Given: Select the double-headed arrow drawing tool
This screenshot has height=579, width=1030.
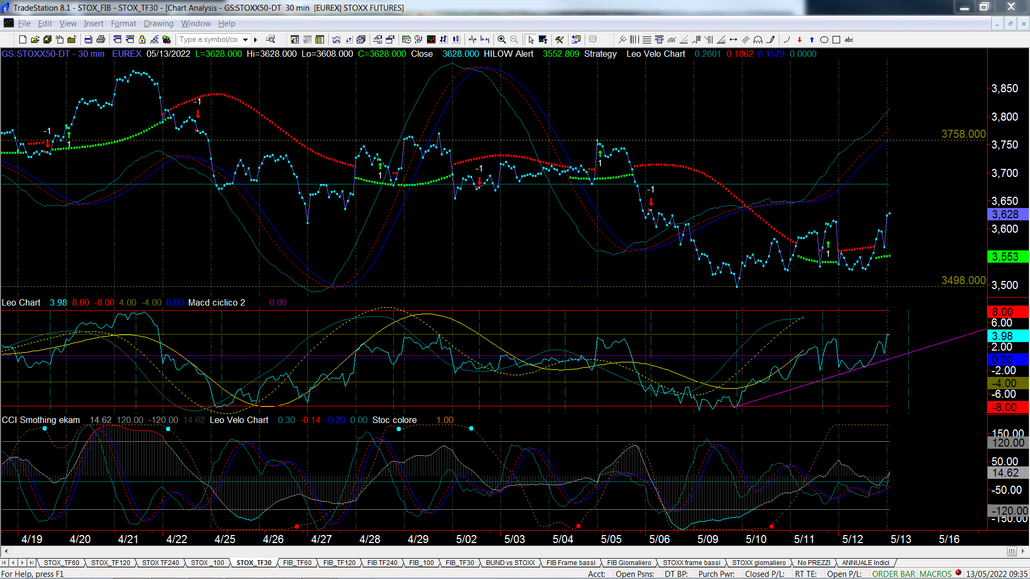Looking at the screenshot, I should pyautogui.click(x=733, y=40).
